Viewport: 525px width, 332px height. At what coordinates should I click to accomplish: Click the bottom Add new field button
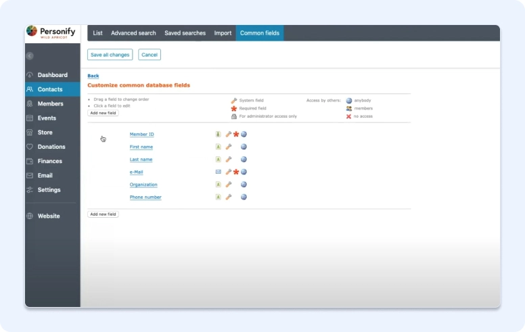(103, 214)
